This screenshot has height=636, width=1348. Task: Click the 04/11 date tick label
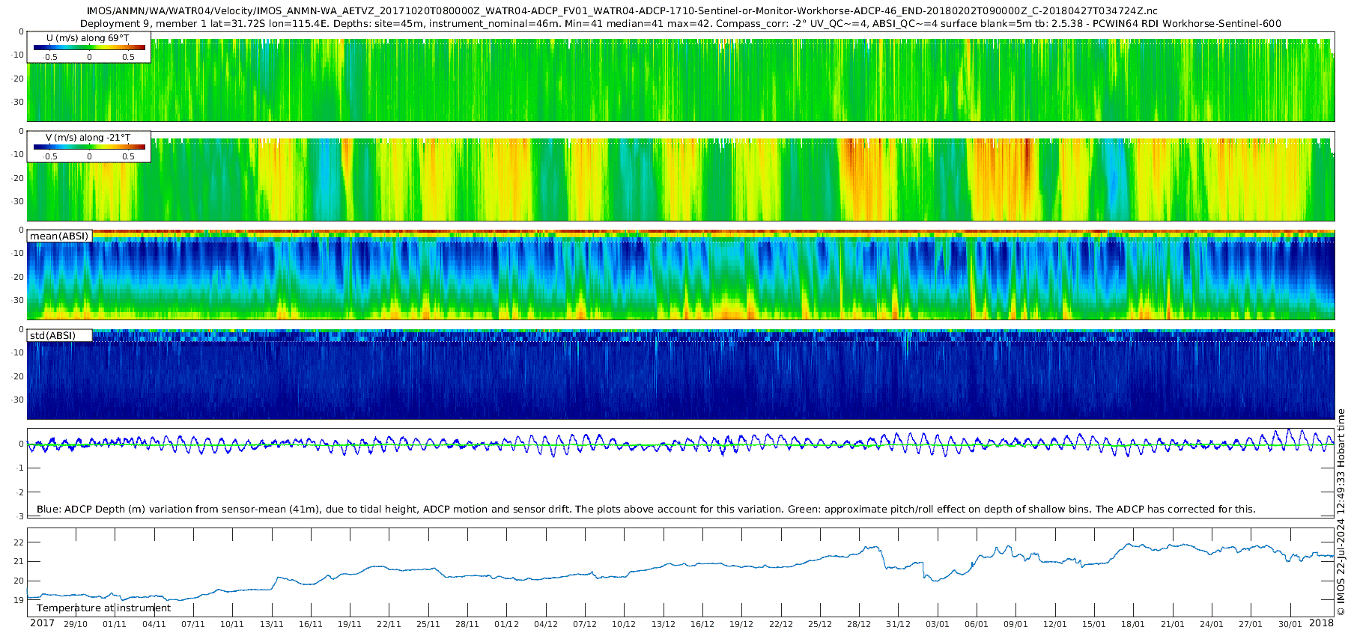(x=154, y=624)
